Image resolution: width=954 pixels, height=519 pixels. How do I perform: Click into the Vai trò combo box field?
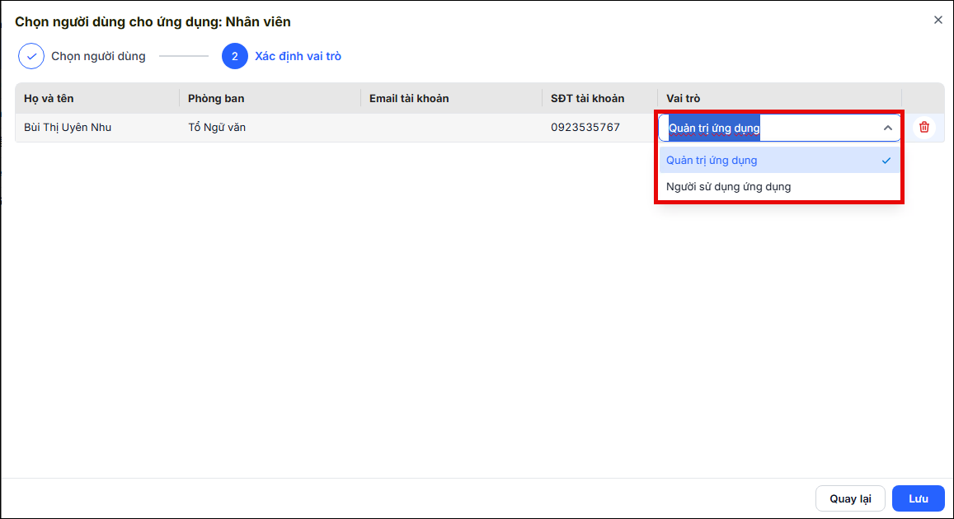[779, 128]
